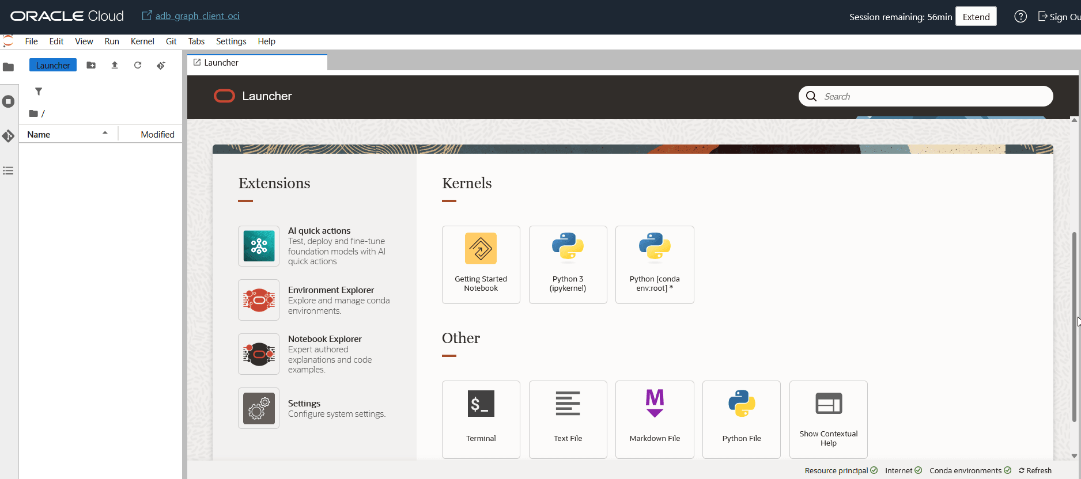Create a new Markdown File

click(x=655, y=420)
